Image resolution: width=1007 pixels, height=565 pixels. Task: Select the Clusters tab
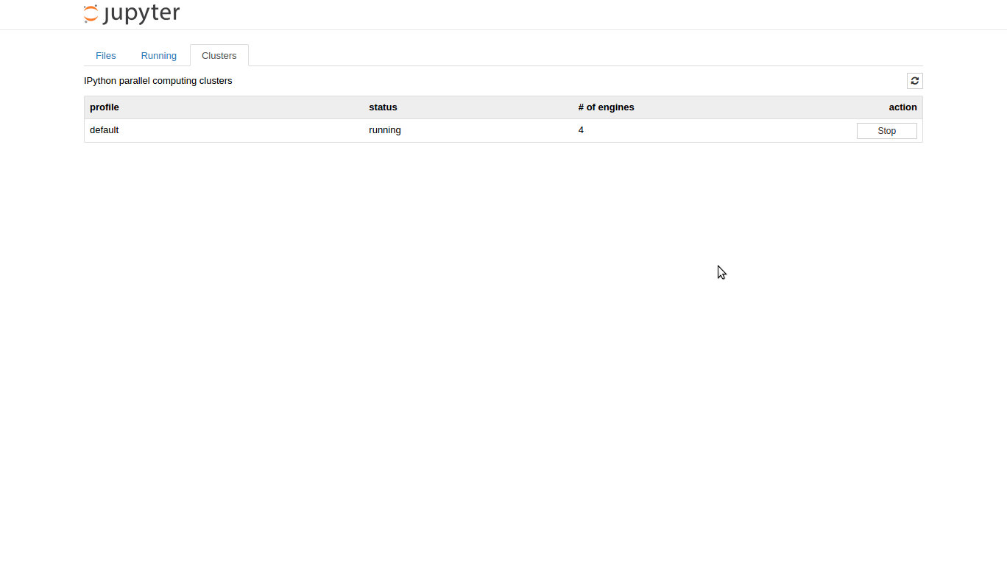219,55
